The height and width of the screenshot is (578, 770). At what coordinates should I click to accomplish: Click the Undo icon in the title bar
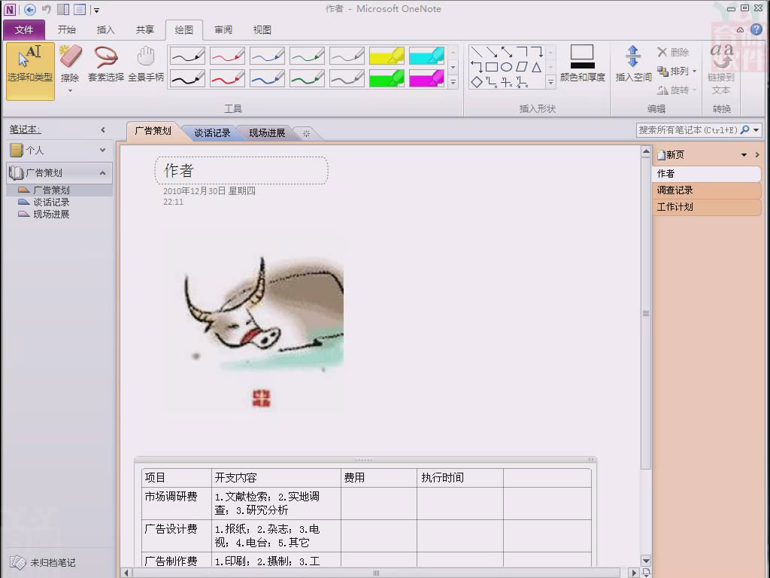click(46, 9)
